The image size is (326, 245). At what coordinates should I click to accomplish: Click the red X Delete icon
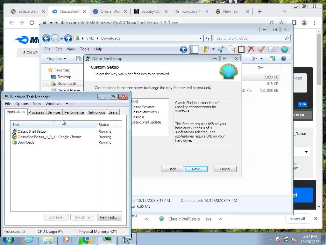tap(251, 49)
